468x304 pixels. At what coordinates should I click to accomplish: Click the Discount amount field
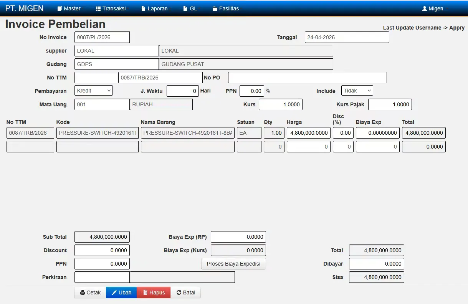point(102,250)
